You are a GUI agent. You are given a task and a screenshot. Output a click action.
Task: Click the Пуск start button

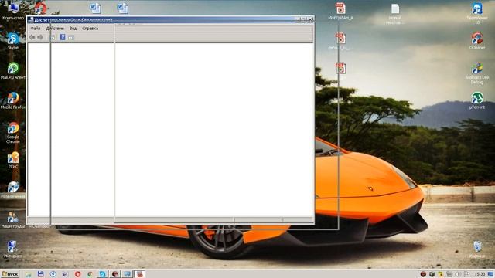click(10, 274)
